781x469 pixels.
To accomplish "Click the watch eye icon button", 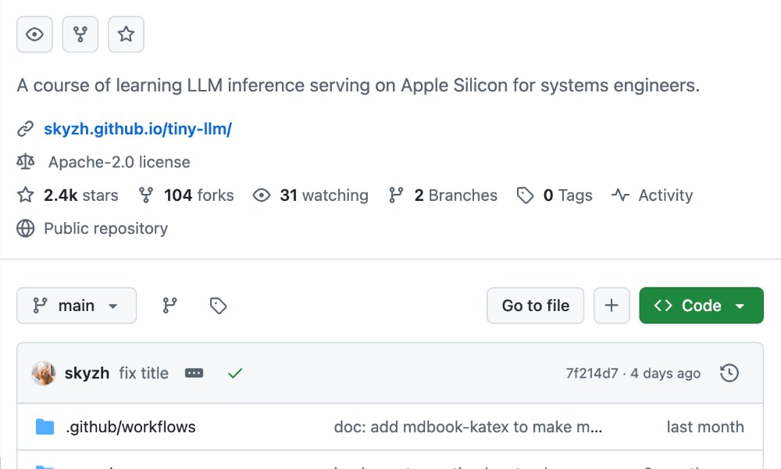I will click(34, 34).
